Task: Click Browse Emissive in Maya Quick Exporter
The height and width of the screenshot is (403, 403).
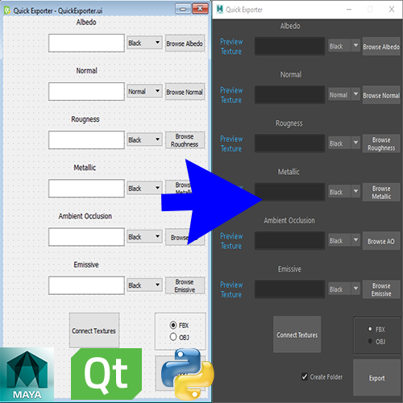Action: tap(381, 289)
